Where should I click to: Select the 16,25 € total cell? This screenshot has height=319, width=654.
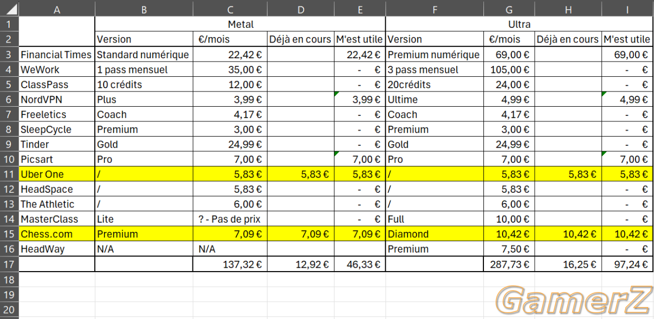click(568, 265)
